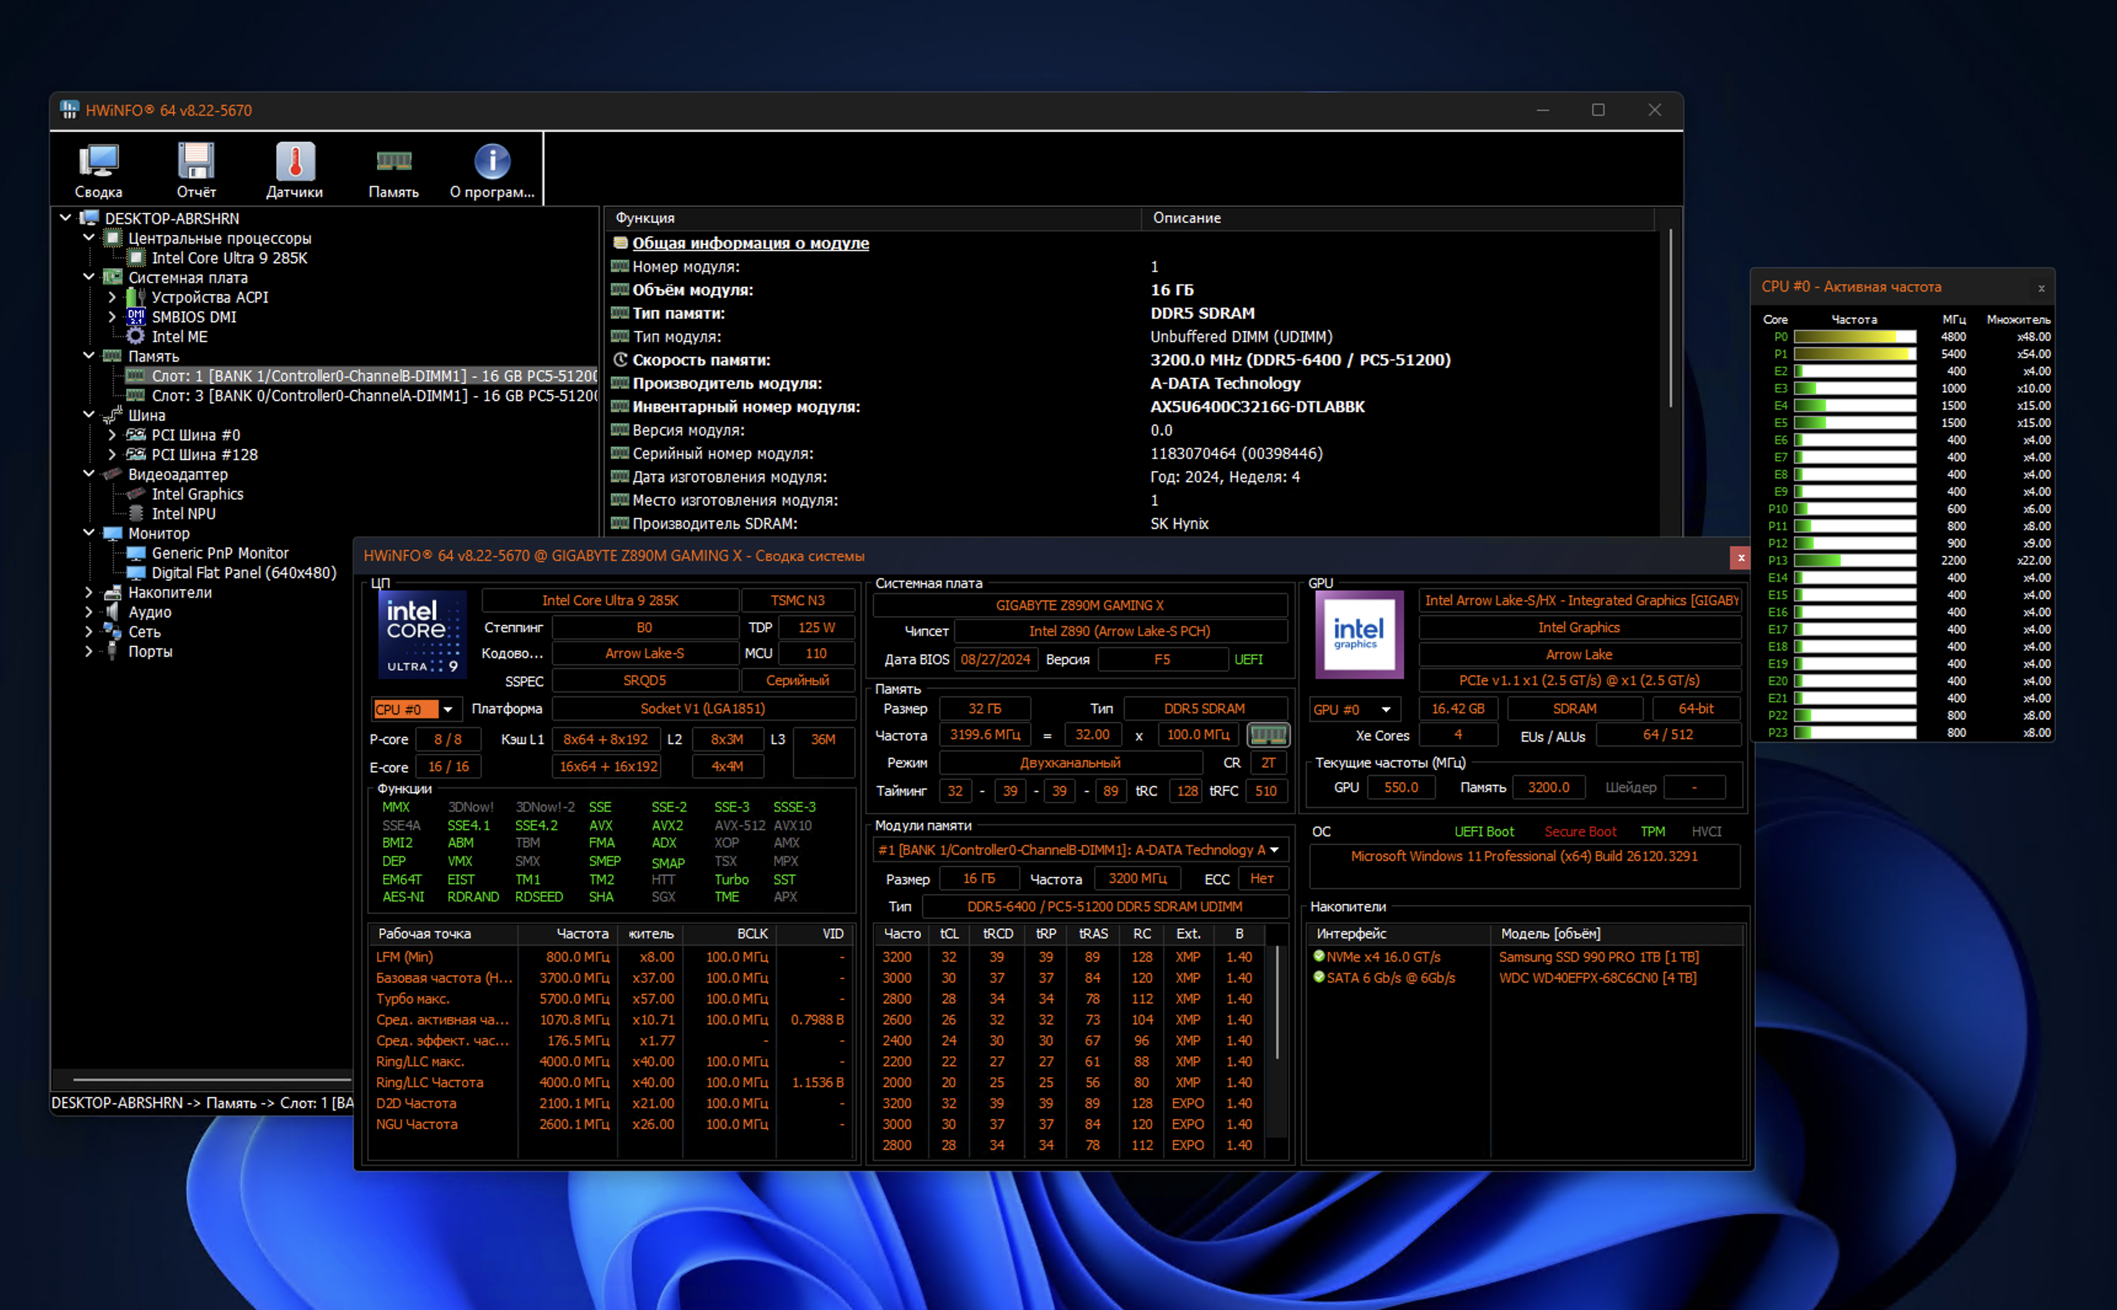Open the GPU #0 selector dropdown
The height and width of the screenshot is (1310, 2117).
point(1354,710)
